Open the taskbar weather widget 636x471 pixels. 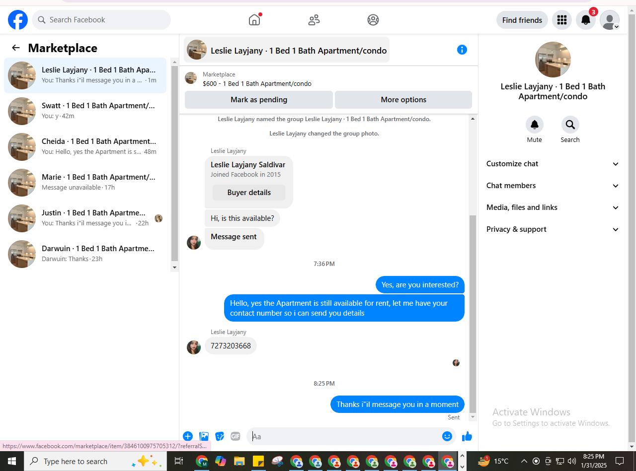point(493,461)
